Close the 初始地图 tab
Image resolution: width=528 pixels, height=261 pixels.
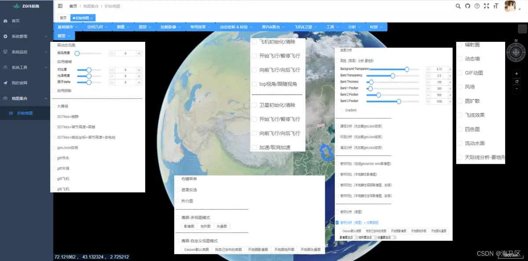click(x=92, y=18)
